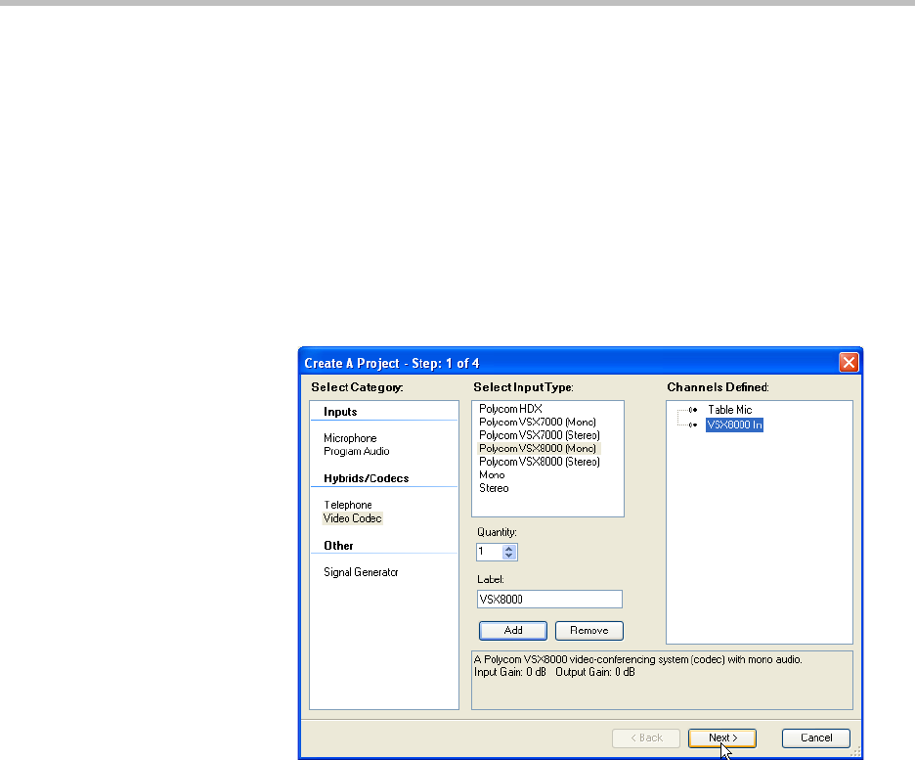
Task: Click the Add button
Action: [x=512, y=631]
